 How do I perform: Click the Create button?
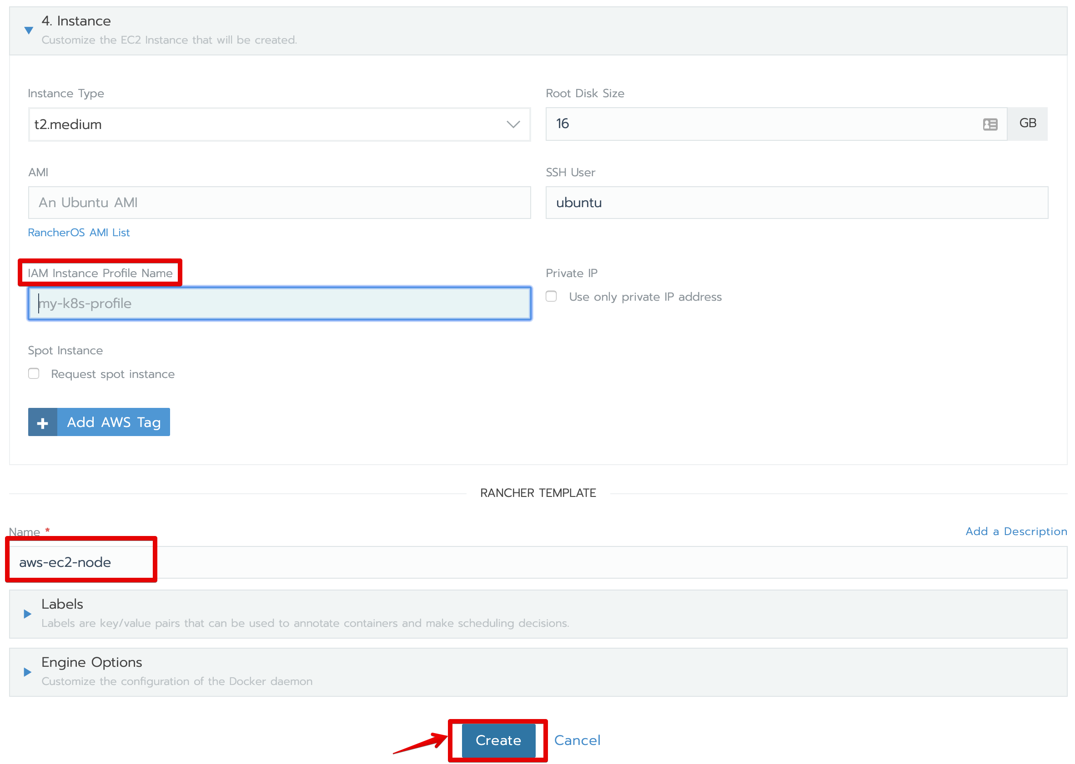click(498, 740)
